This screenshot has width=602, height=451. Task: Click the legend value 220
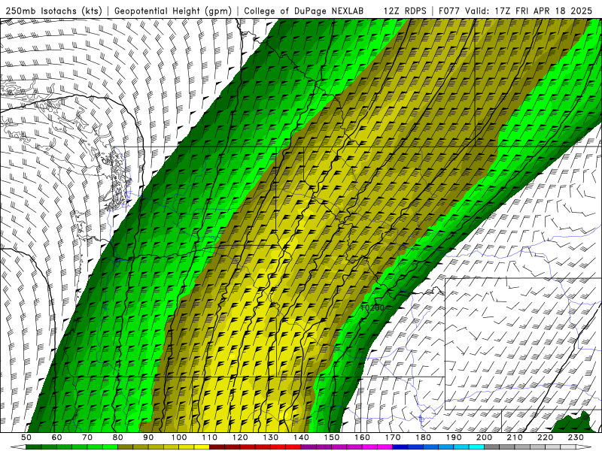546,437
